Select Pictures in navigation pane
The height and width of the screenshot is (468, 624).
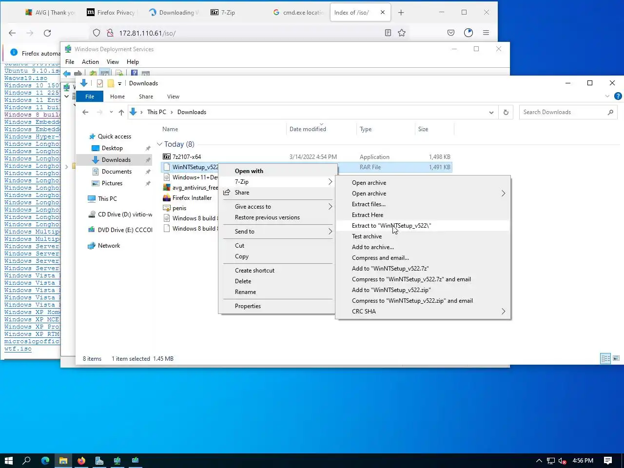[x=112, y=183]
